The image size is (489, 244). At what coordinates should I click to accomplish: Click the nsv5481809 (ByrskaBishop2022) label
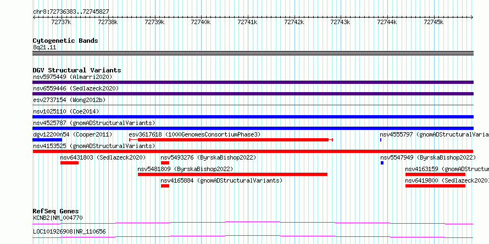coord(185,169)
